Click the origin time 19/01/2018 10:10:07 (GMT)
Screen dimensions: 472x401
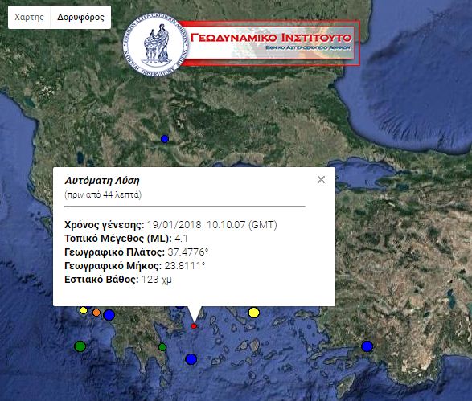(212, 225)
